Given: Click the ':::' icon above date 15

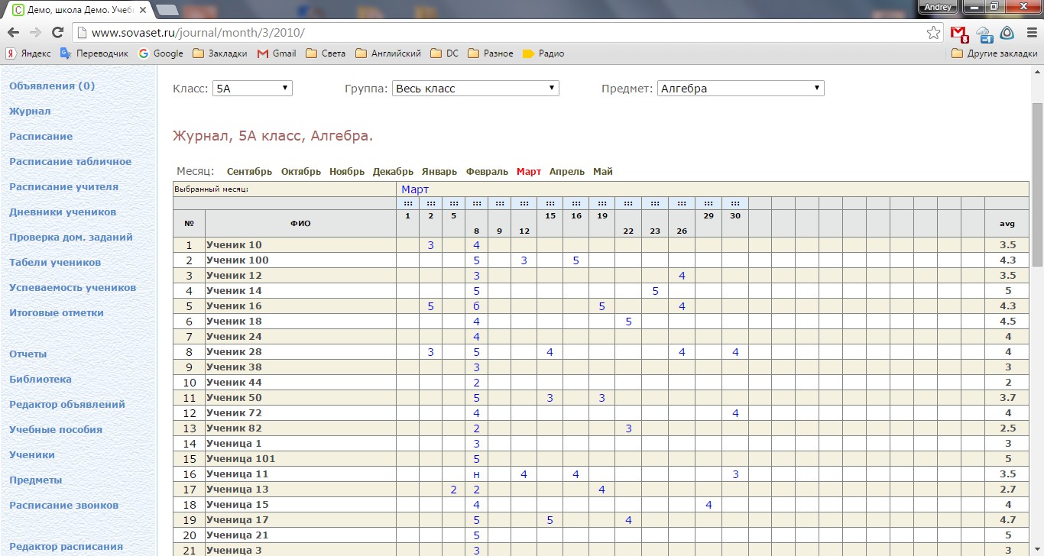Looking at the screenshot, I should pyautogui.click(x=550, y=203).
